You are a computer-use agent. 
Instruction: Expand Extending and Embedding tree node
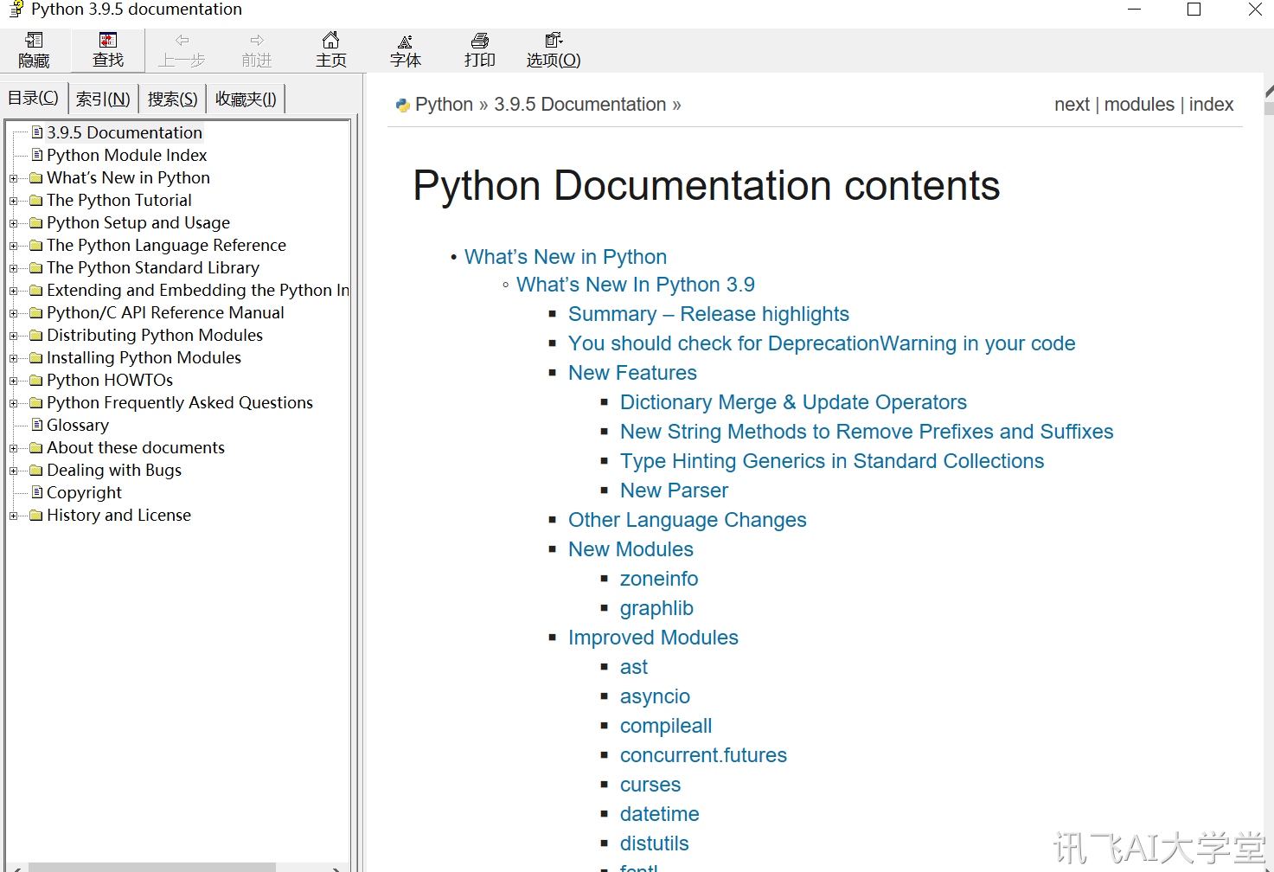coord(13,291)
